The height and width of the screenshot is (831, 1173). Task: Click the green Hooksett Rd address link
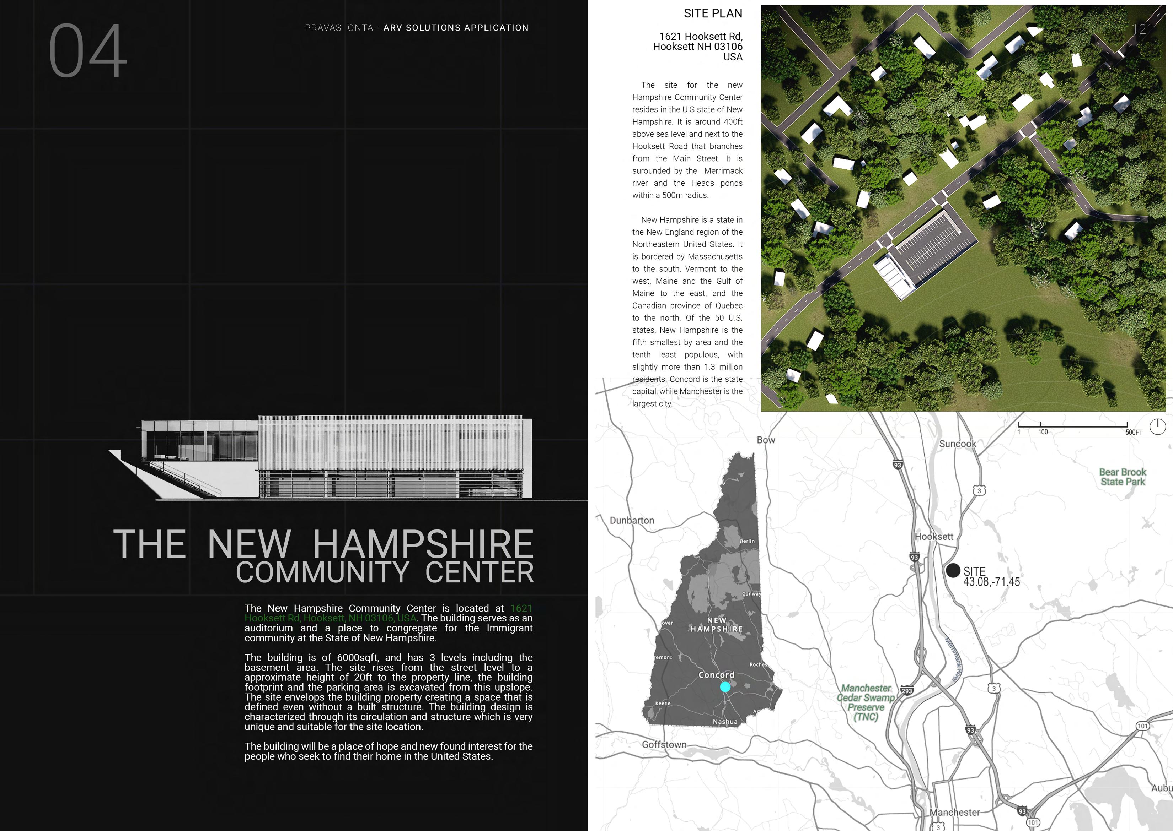coord(330,618)
